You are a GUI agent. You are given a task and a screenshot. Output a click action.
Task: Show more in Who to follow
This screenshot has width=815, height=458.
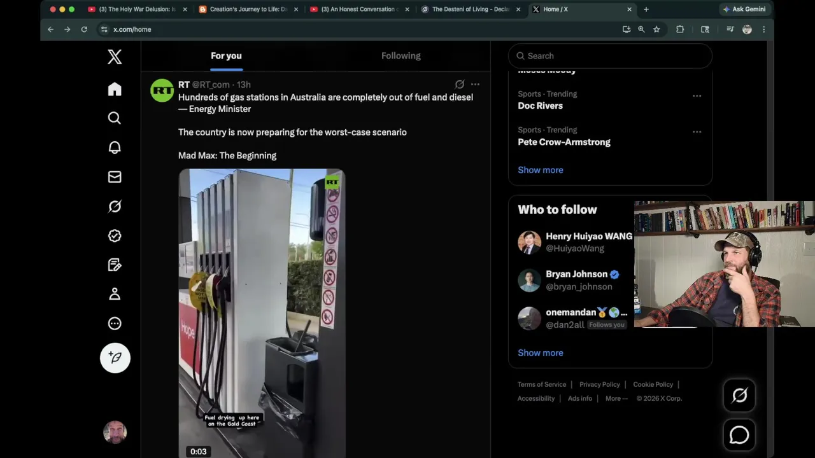(541, 353)
